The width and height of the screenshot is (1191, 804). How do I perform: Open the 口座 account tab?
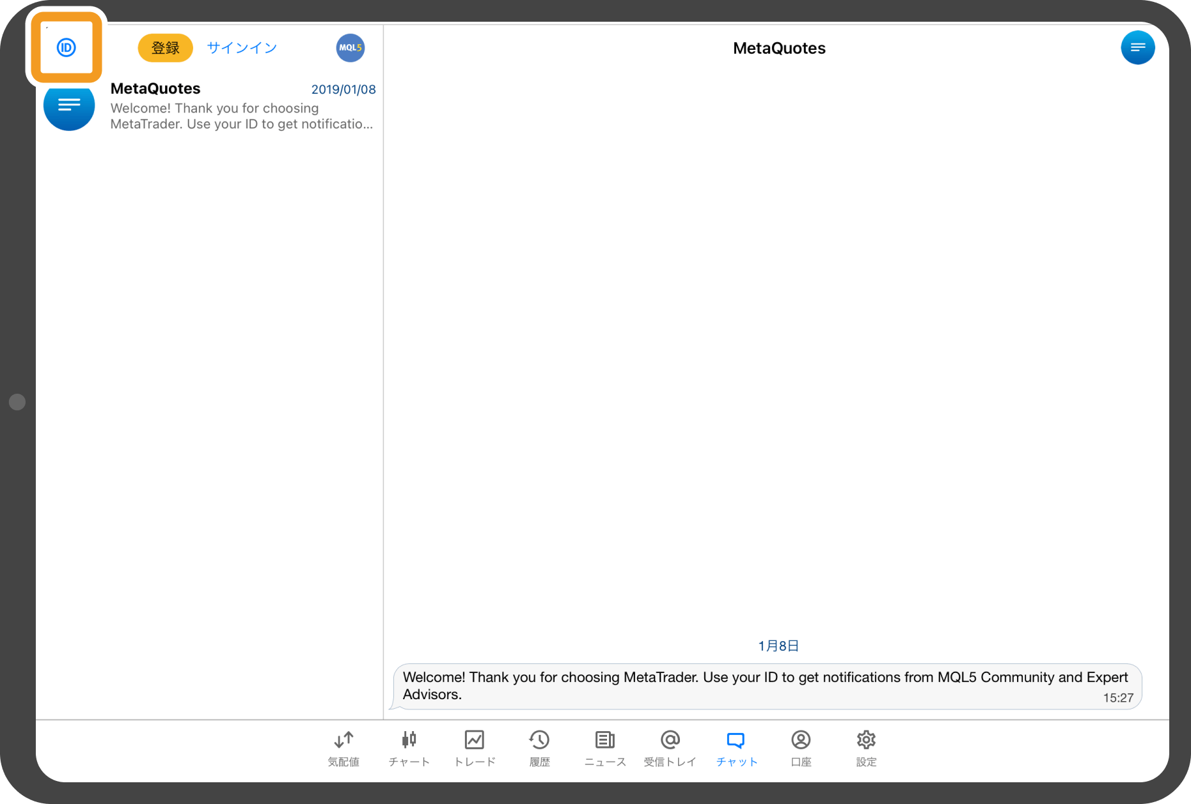(x=801, y=748)
